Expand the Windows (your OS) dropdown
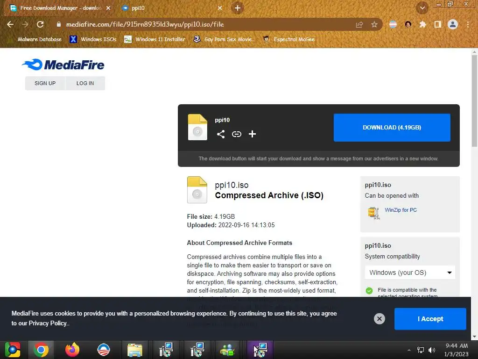 click(410, 273)
